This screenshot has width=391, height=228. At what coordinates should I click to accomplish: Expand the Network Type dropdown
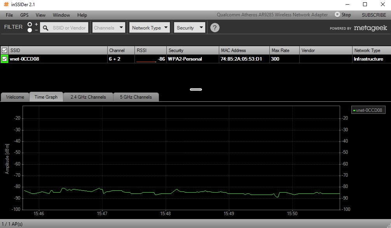[x=149, y=28]
